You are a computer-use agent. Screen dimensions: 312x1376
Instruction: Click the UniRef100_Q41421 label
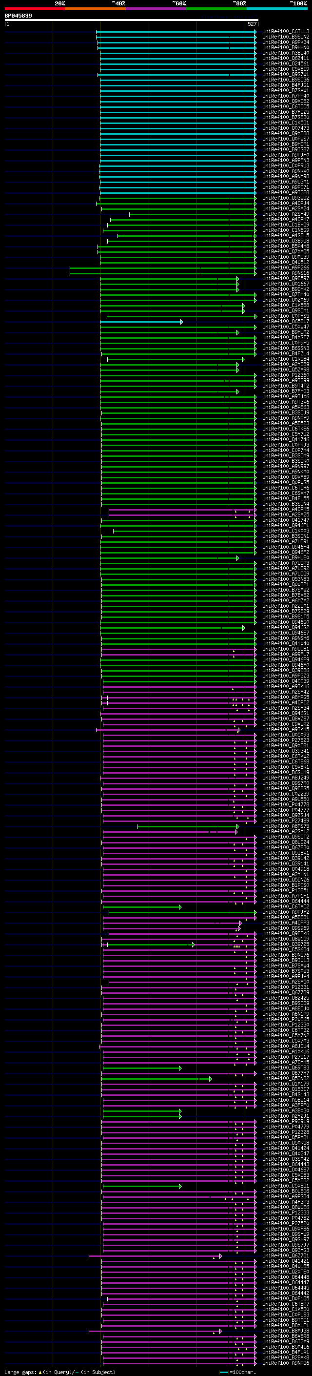tap(286, 1261)
